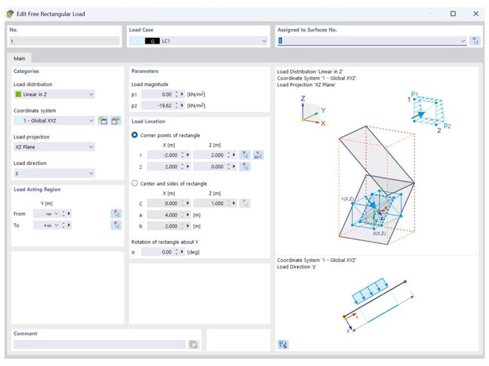Open To Y positive infinity dropdown arrow
The image size is (489, 366).
pos(57,225)
